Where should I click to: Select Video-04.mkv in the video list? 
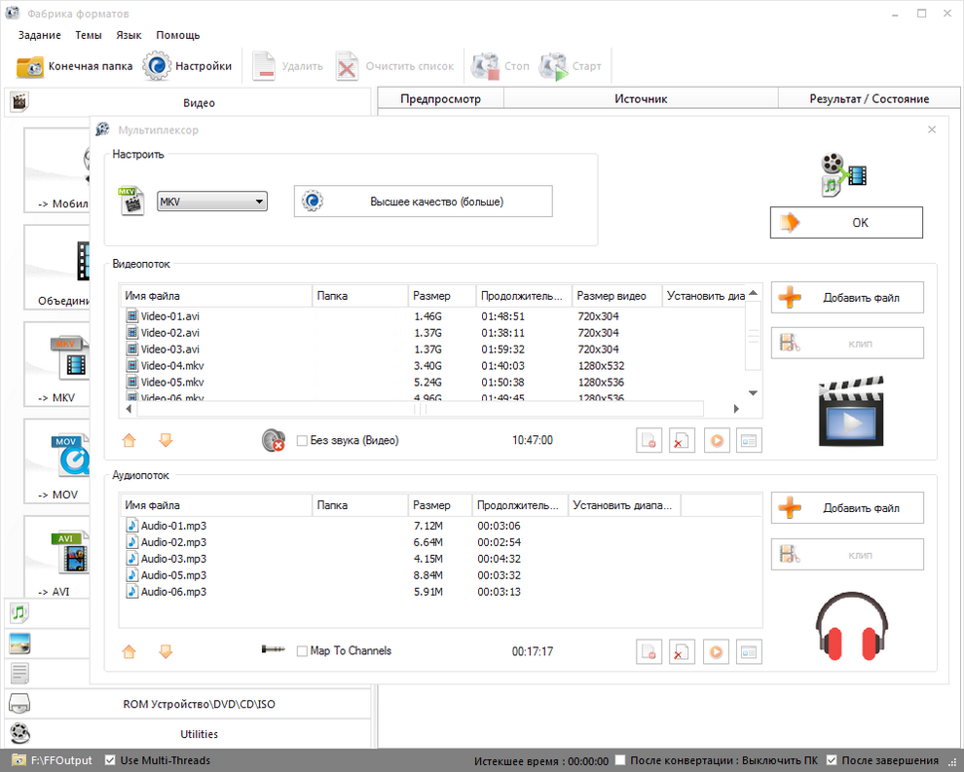[x=171, y=366]
